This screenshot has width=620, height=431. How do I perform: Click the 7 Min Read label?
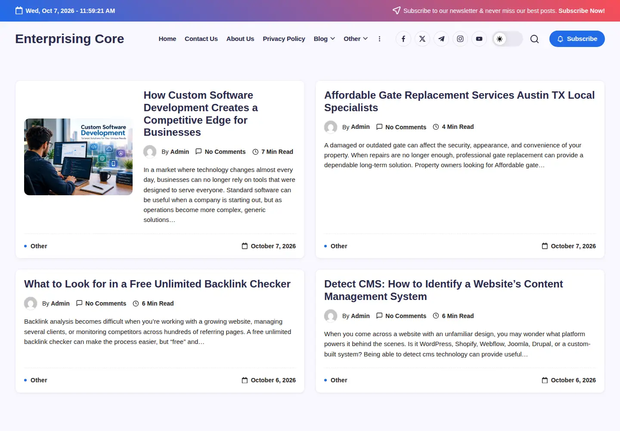point(277,152)
